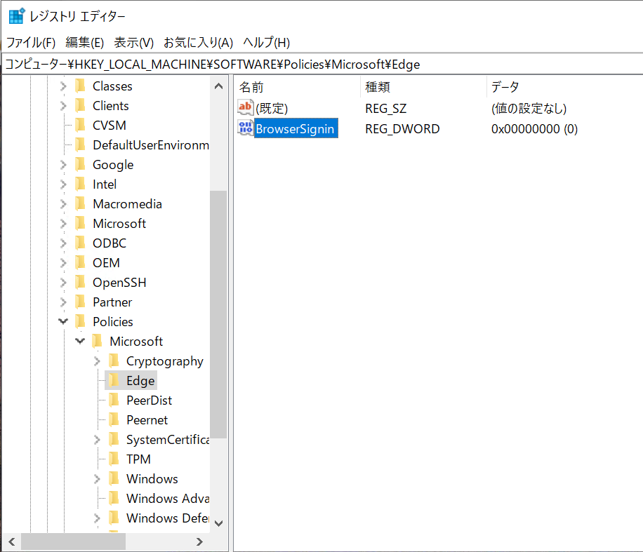The height and width of the screenshot is (552, 643).
Task: Expand the ODBC key
Action: pyautogui.click(x=63, y=243)
